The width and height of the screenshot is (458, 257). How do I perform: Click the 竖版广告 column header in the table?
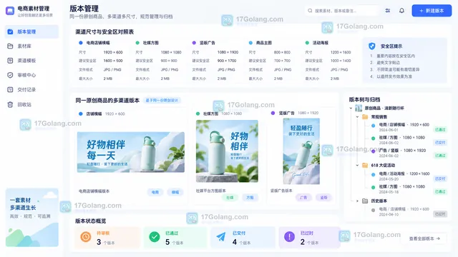coord(207,43)
